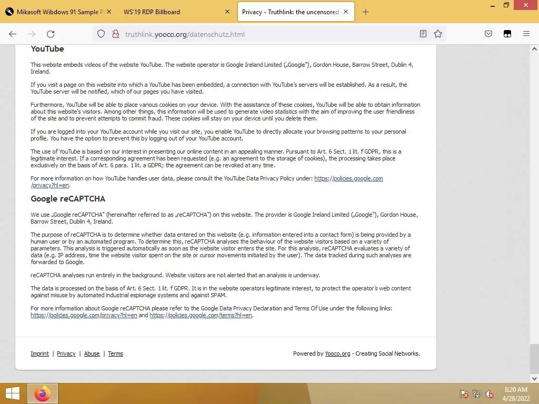The width and height of the screenshot is (539, 404).
Task: Close the Privacy - Truthlink tab
Action: coord(346,12)
